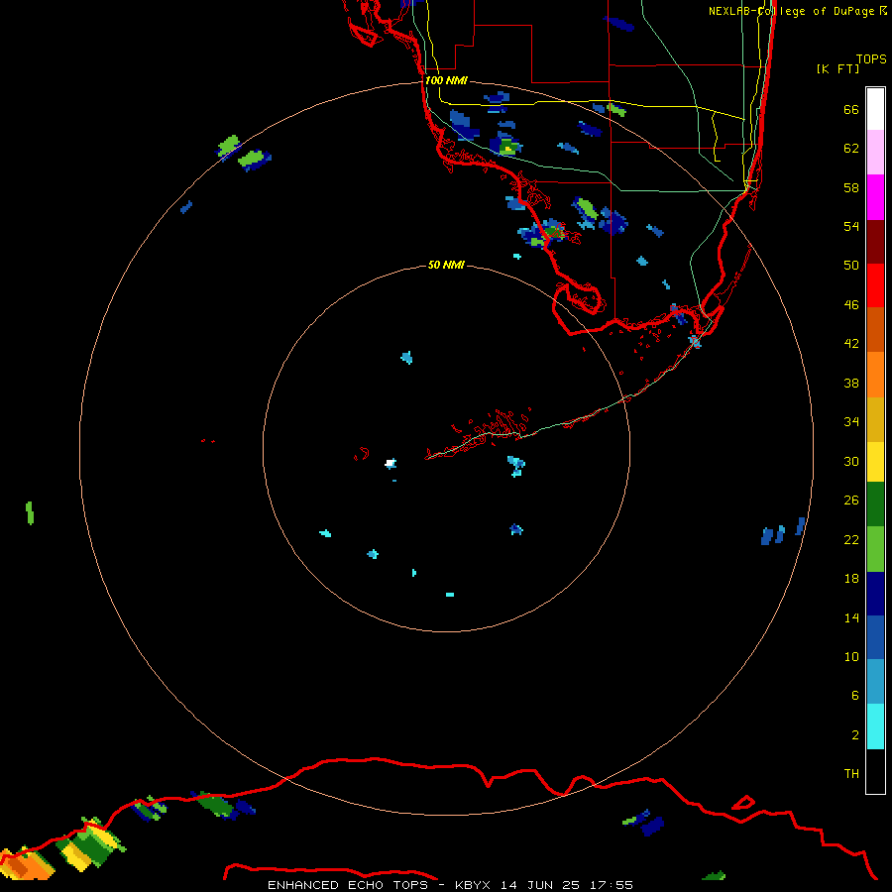Click the '62' legend value

tap(851, 149)
